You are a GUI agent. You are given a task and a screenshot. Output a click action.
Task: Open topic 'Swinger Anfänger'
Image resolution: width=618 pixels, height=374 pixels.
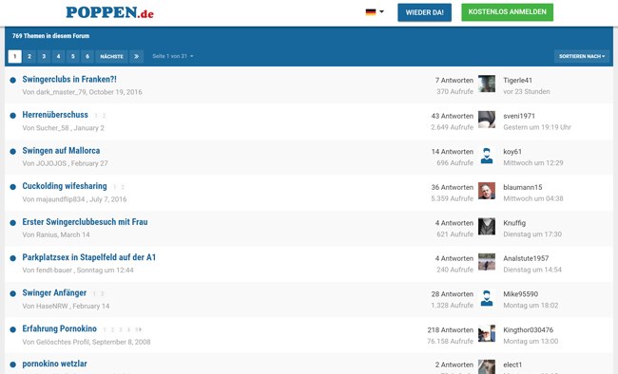point(54,293)
